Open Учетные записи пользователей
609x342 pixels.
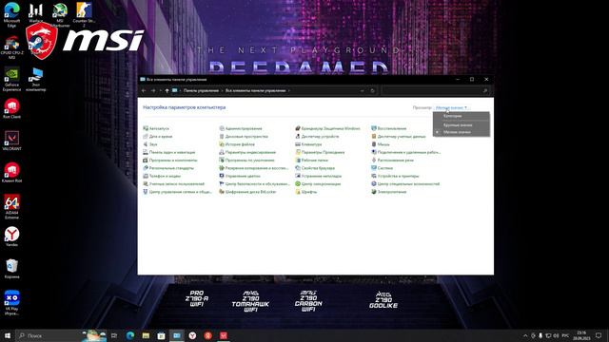[173, 183]
